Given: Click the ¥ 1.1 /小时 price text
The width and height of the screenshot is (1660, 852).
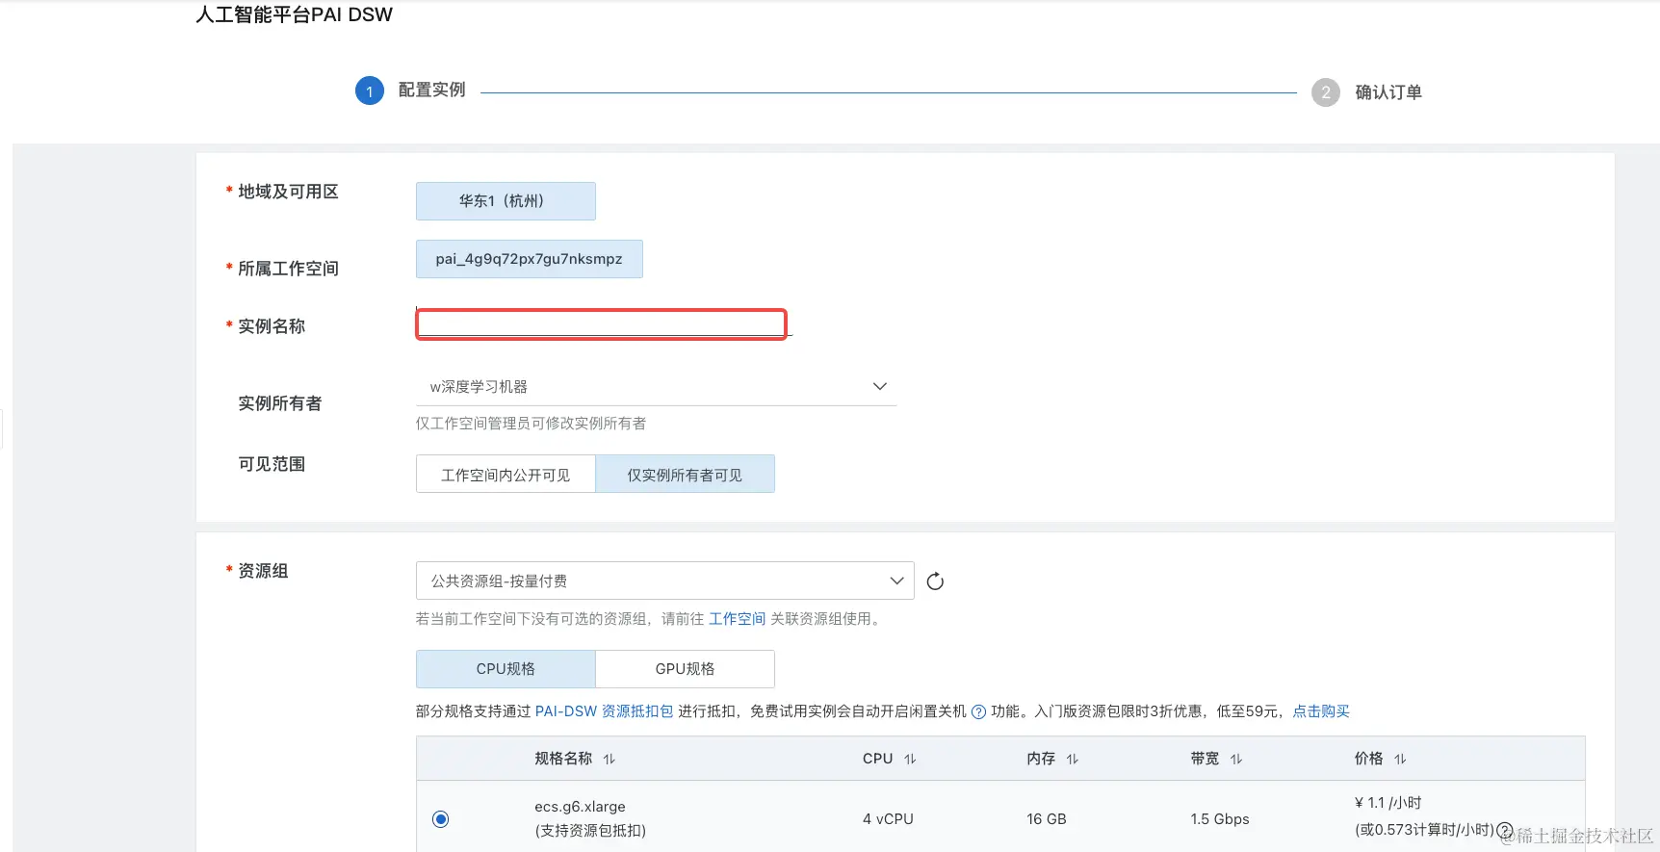Looking at the screenshot, I should pyautogui.click(x=1388, y=803).
